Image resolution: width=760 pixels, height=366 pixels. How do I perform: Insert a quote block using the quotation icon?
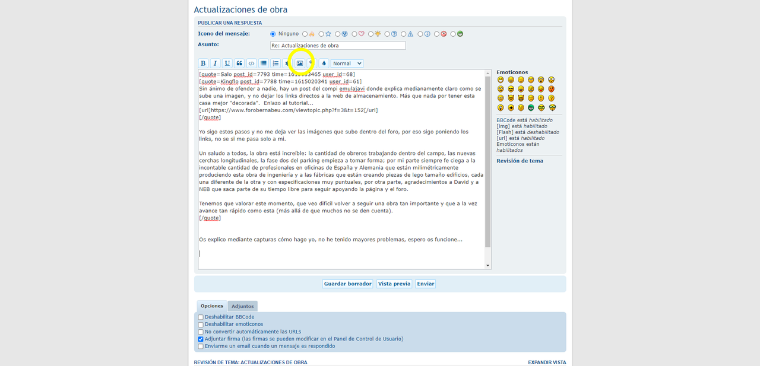239,63
